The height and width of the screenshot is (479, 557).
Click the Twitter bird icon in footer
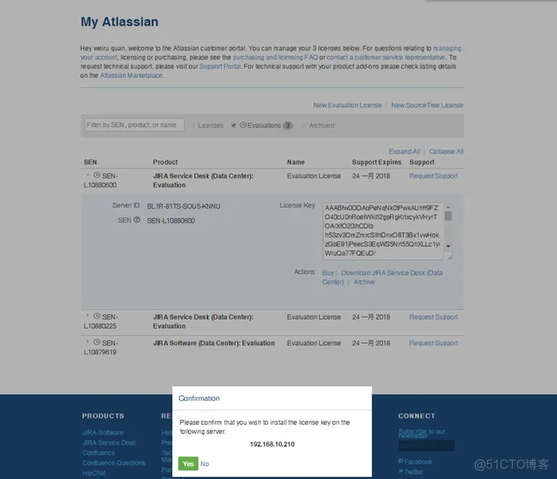pyautogui.click(x=401, y=471)
